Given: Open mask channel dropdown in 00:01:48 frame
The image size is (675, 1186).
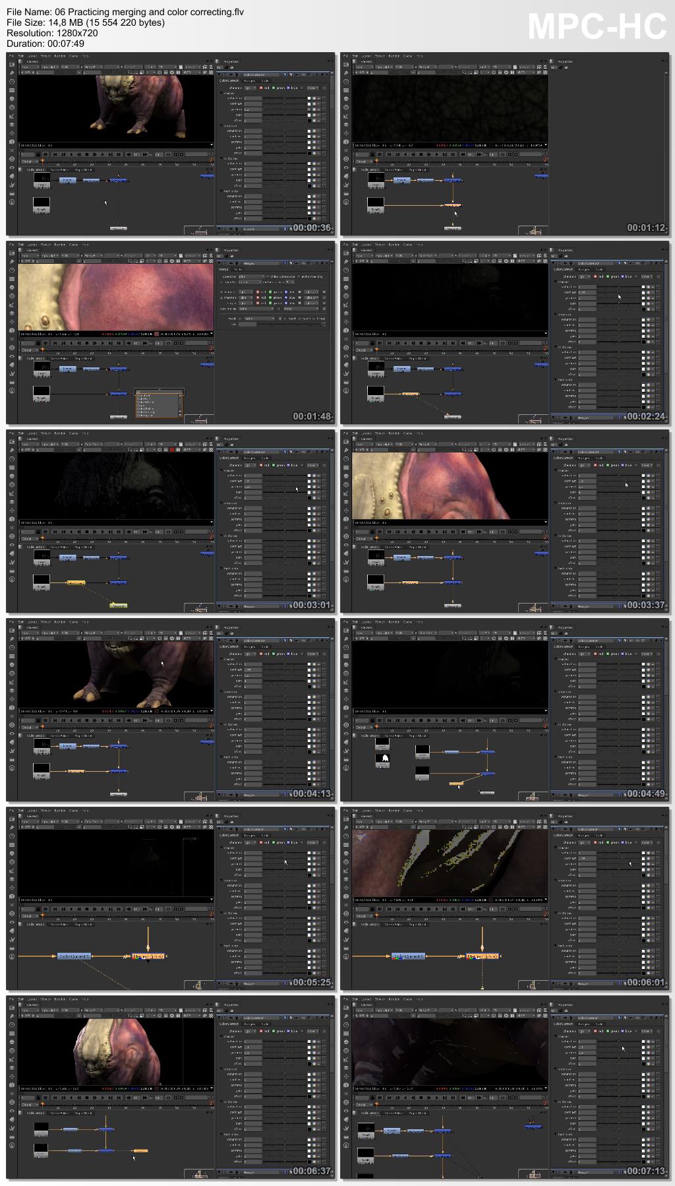Looking at the screenshot, I should pyautogui.click(x=259, y=319).
